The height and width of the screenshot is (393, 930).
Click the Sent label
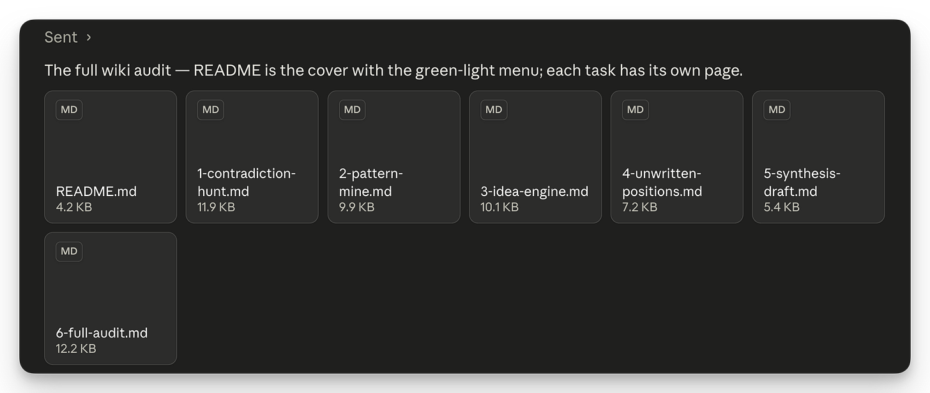[x=61, y=37]
